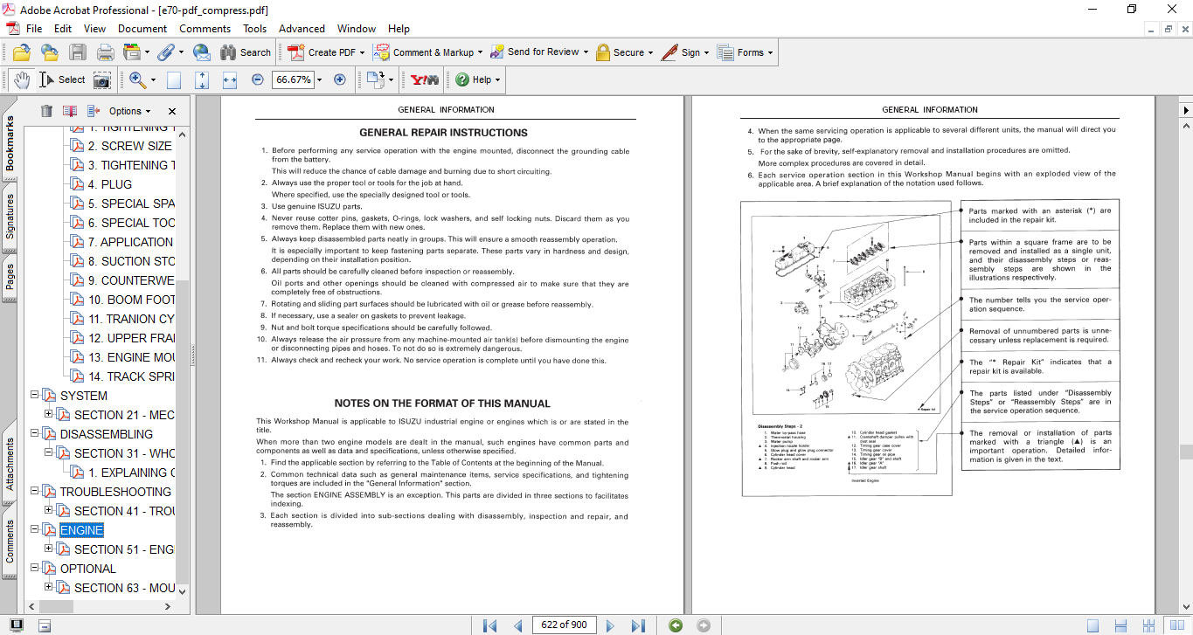The image size is (1193, 635).
Task: Click the Fit Width icon
Action: pos(230,79)
